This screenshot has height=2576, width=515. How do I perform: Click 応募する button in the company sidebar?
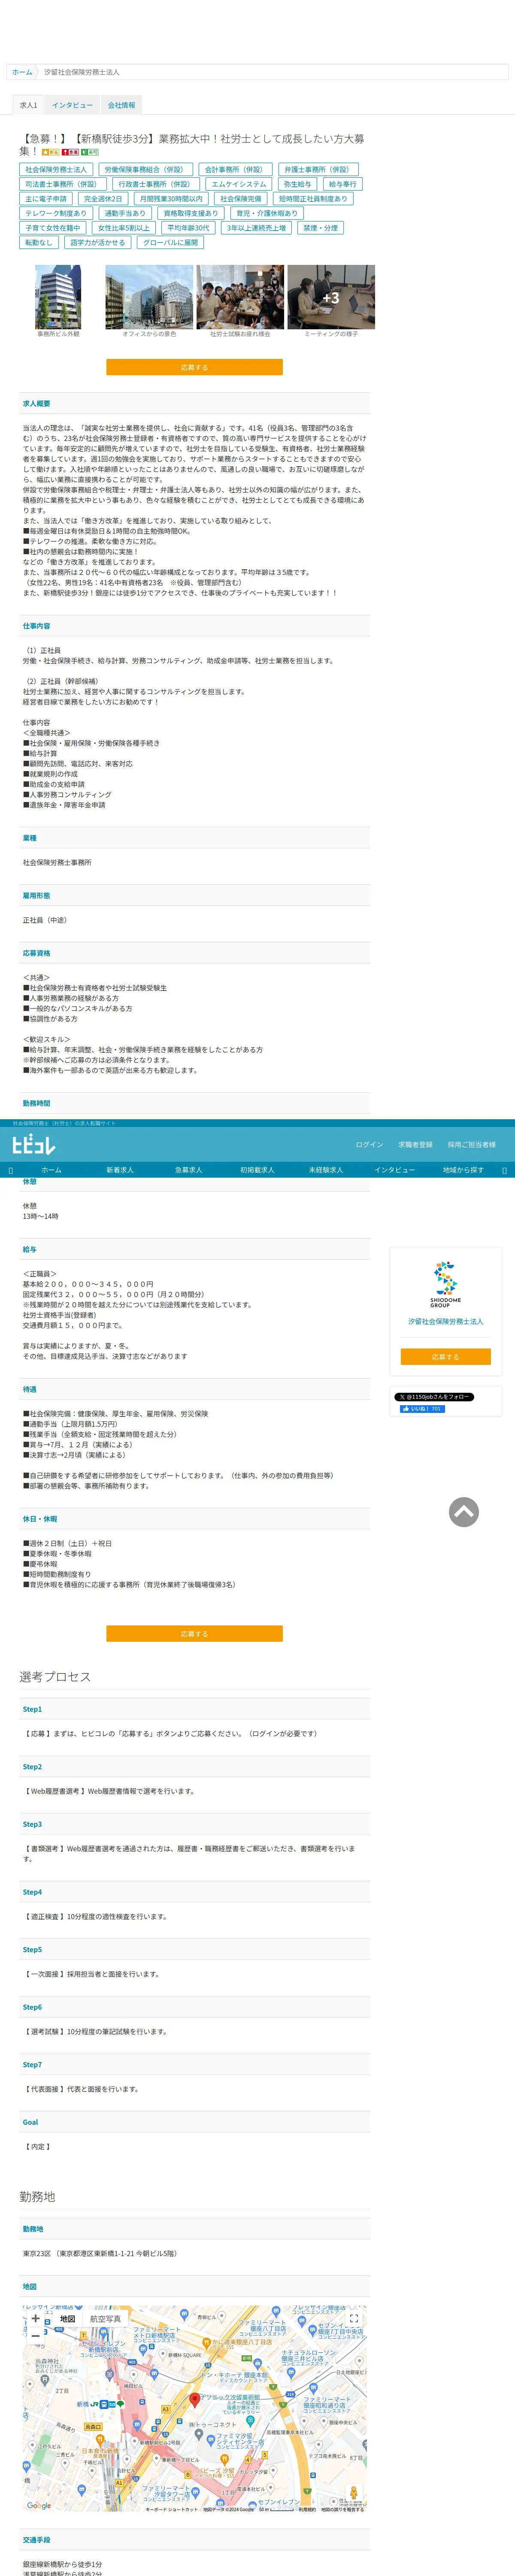click(445, 1357)
